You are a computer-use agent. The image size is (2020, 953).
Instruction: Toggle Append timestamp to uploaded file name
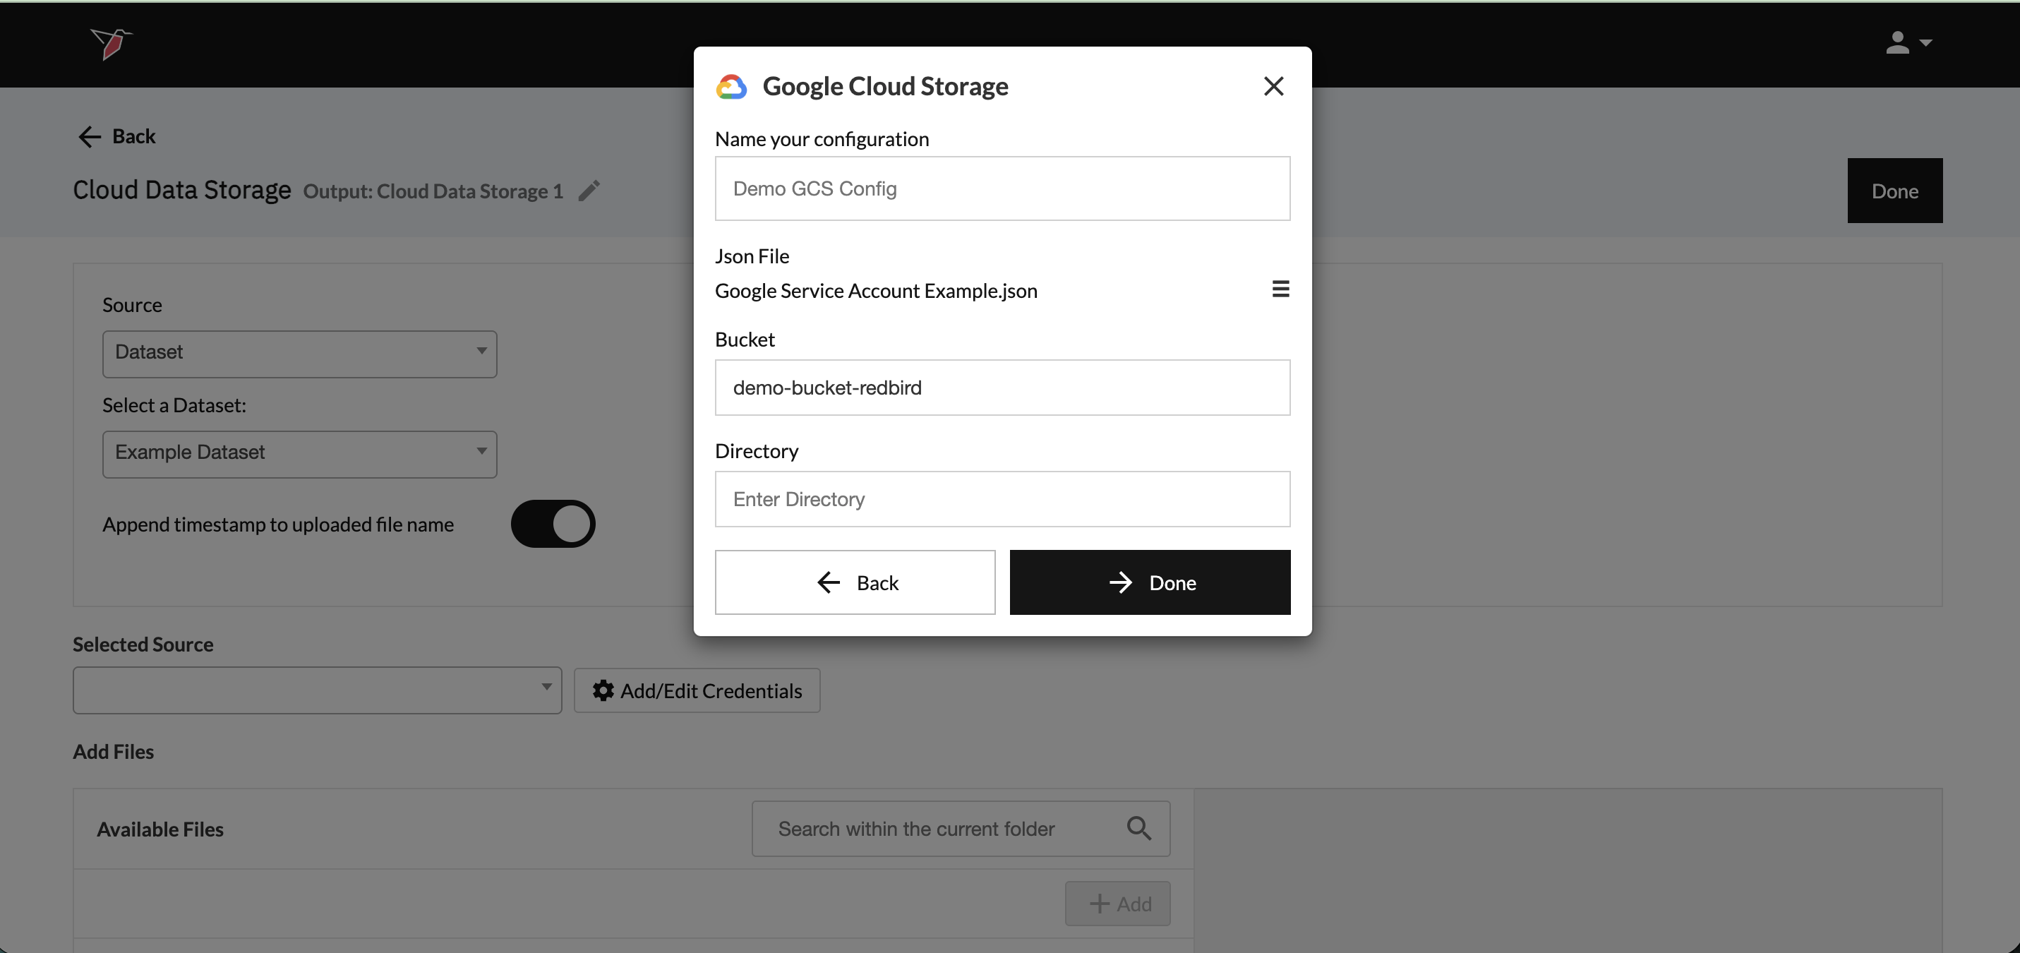(x=553, y=524)
